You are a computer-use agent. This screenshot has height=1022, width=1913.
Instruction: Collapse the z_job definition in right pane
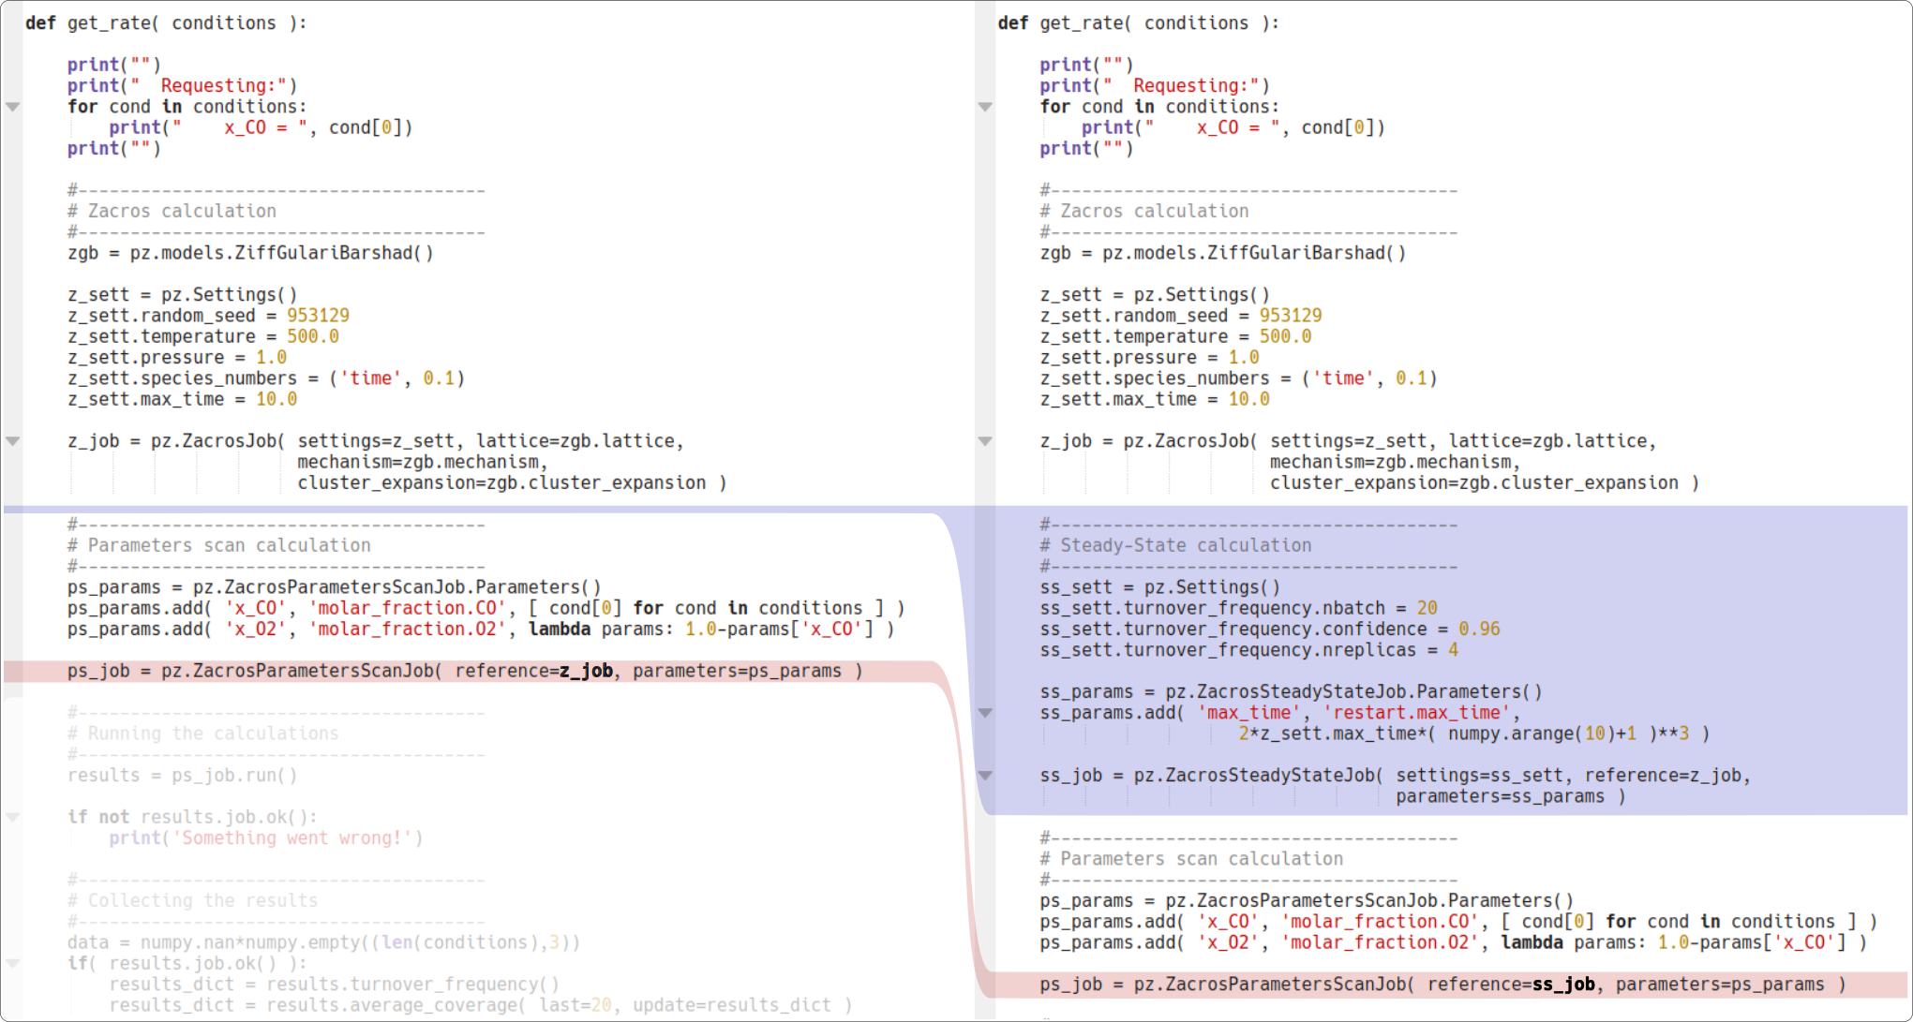tap(985, 441)
